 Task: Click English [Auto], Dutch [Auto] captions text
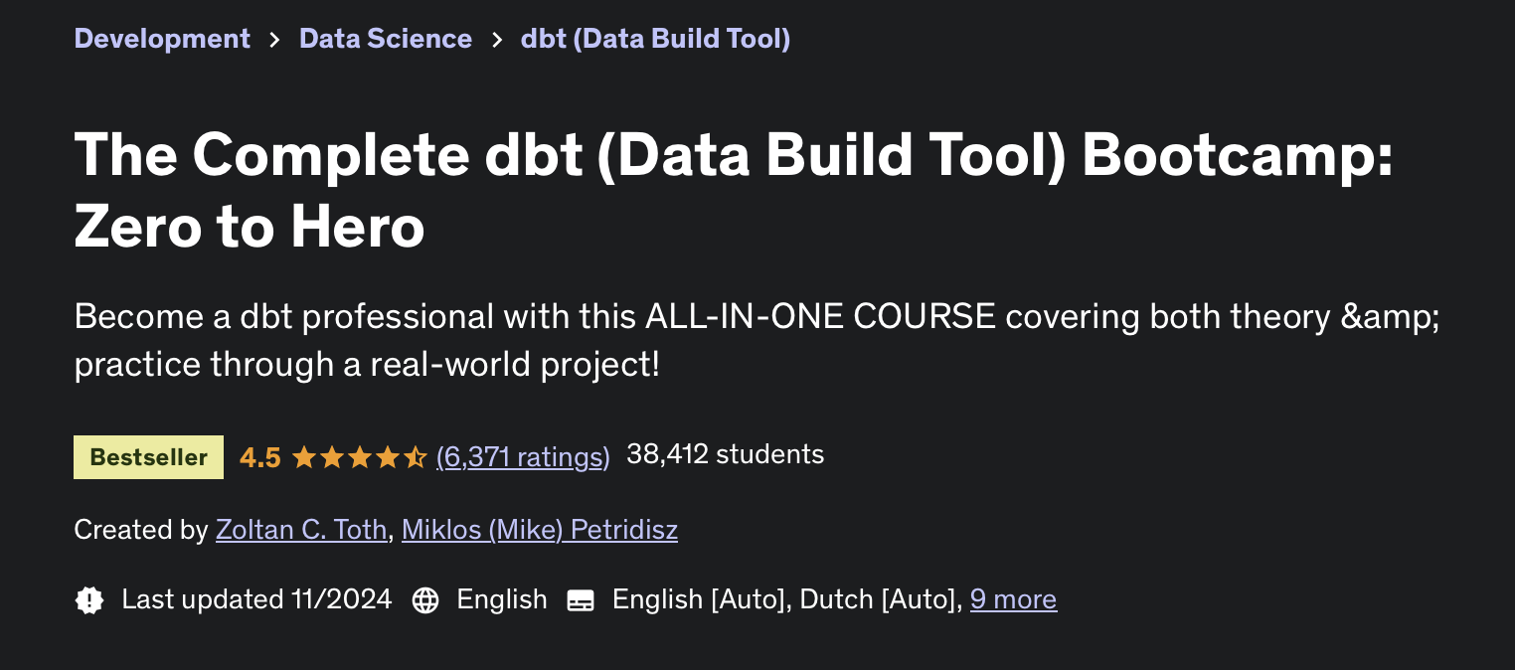pyautogui.click(x=786, y=599)
